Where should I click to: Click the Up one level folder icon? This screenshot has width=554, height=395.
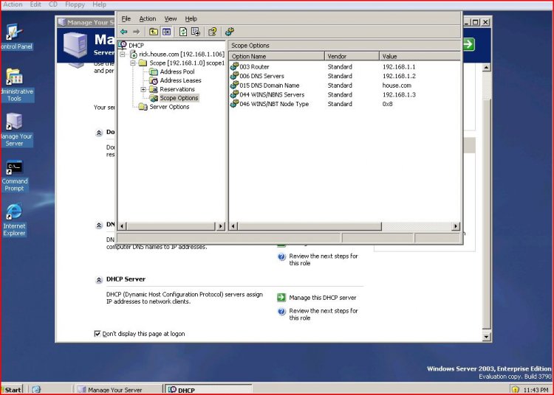coord(154,32)
